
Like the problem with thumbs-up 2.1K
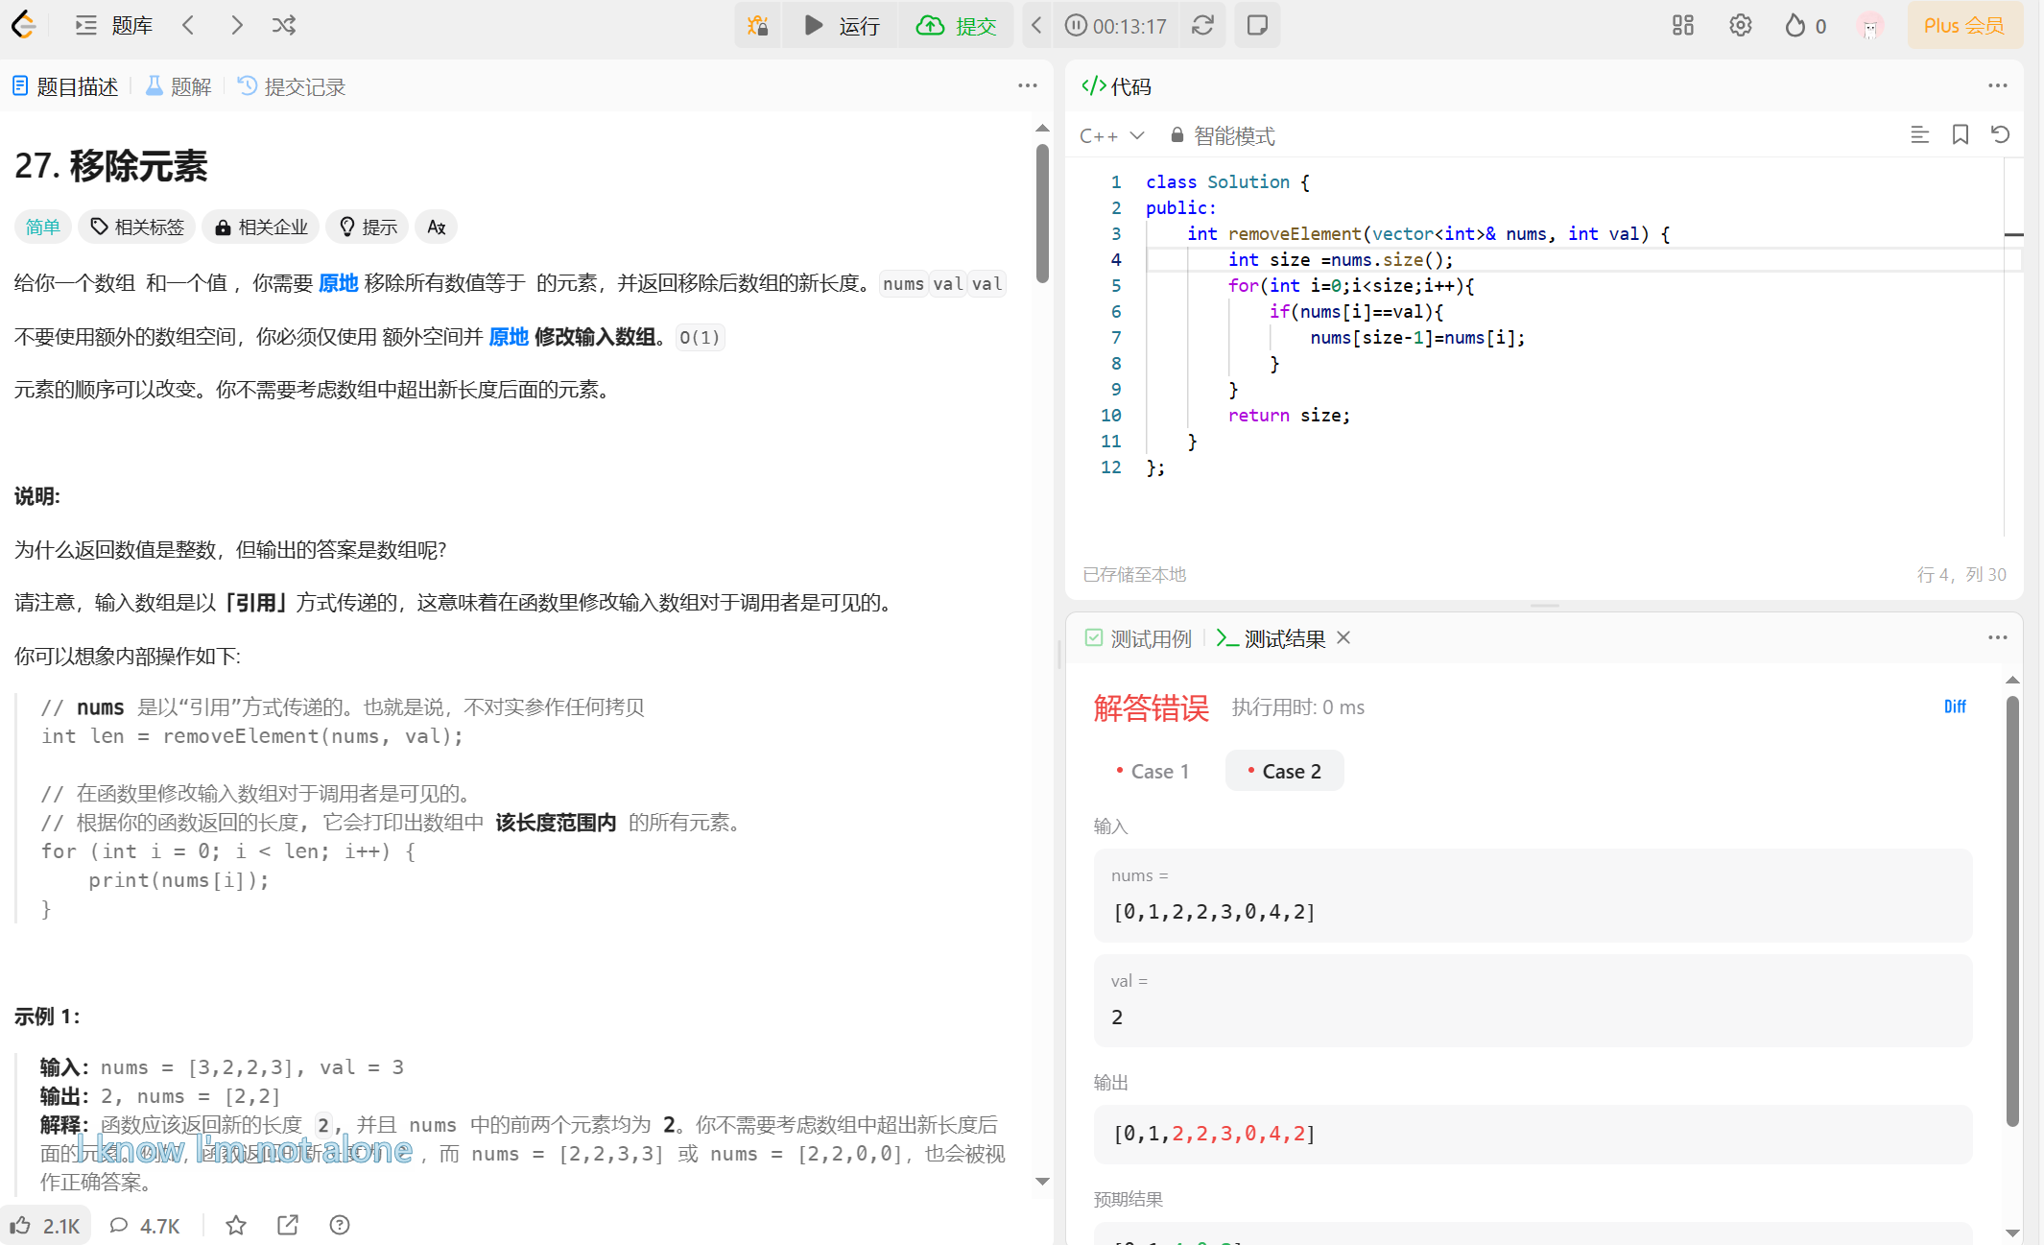[x=45, y=1225]
